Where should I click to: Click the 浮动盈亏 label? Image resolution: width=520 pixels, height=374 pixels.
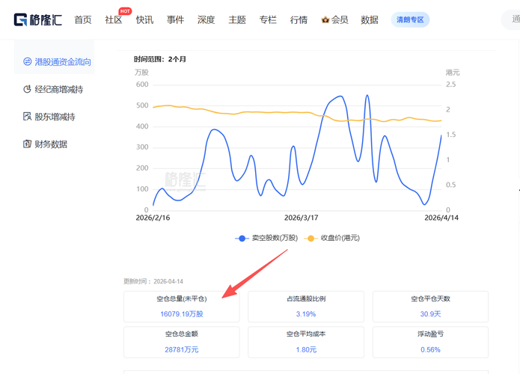430,334
